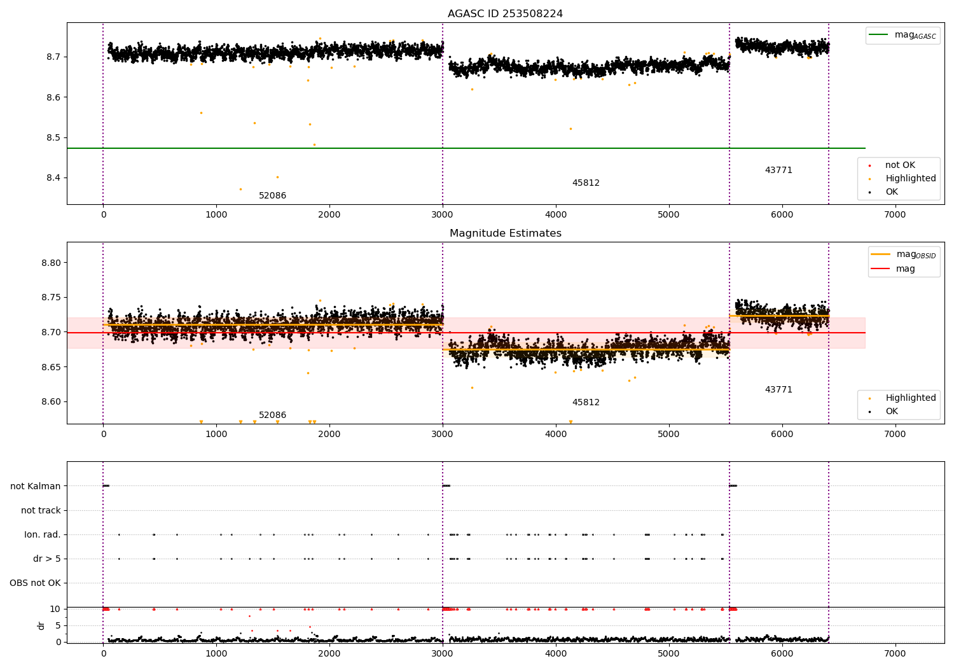This screenshot has height=668, width=954.
Task: Click the 10 tick on the dr axis
Action: [55, 609]
